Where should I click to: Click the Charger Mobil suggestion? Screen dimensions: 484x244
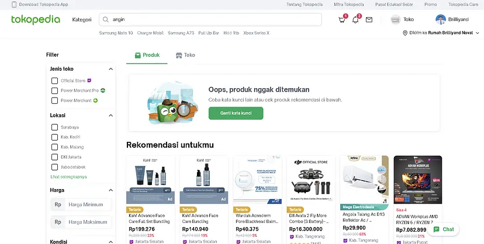click(150, 33)
